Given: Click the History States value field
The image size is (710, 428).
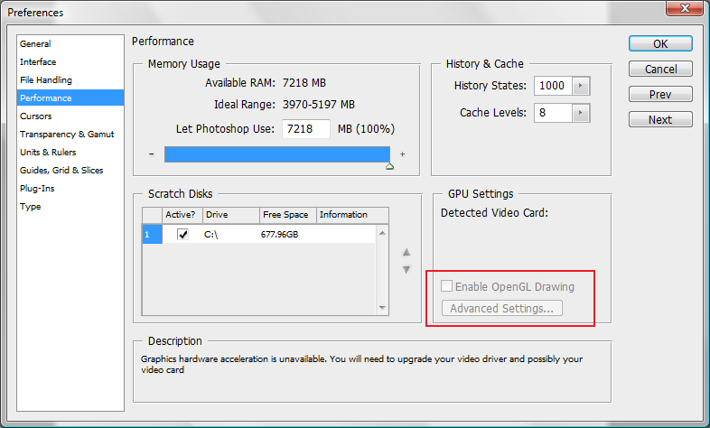Looking at the screenshot, I should point(553,86).
